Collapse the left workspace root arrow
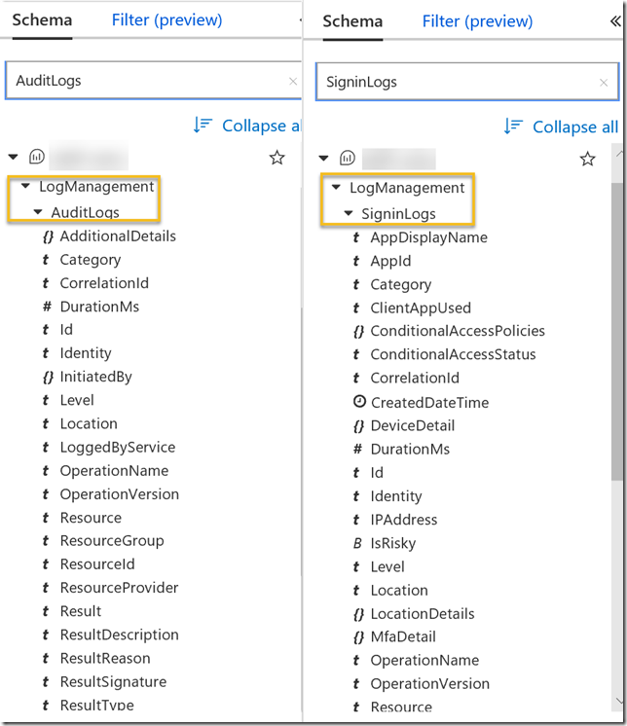Image resolution: width=627 pixels, height=726 pixels. tap(13, 157)
